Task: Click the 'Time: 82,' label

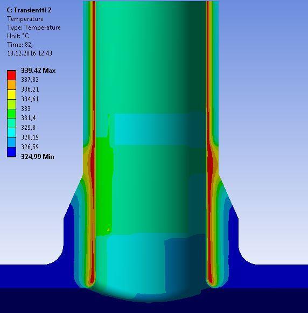Action: click(x=20, y=45)
